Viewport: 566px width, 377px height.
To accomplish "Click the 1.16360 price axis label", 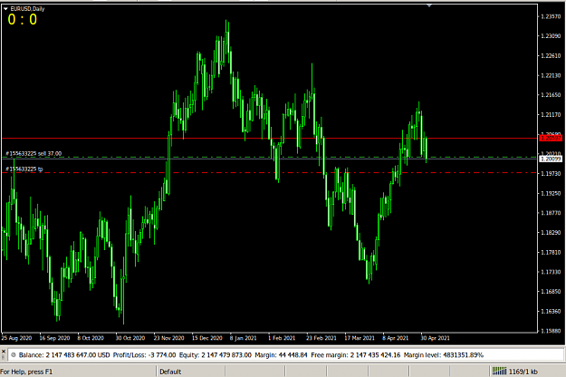I will 552,311.
